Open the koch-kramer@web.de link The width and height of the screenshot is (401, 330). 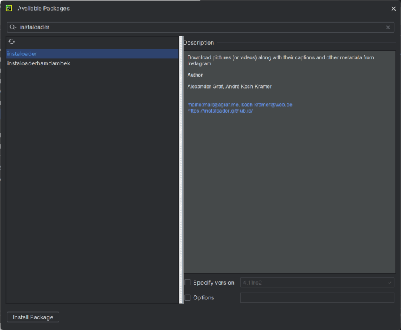pos(267,105)
